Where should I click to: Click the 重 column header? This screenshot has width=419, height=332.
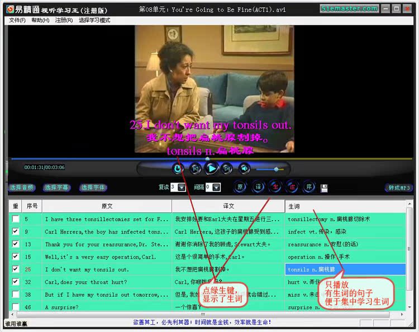point(16,206)
